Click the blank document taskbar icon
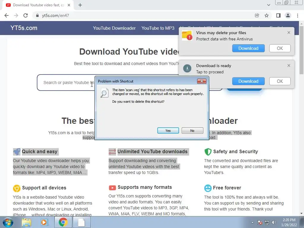This screenshot has height=228, width=304. point(82,222)
